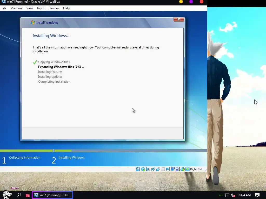The height and width of the screenshot is (199, 266).
Task: Click the shared folders indicator icon
Action: pos(163,169)
